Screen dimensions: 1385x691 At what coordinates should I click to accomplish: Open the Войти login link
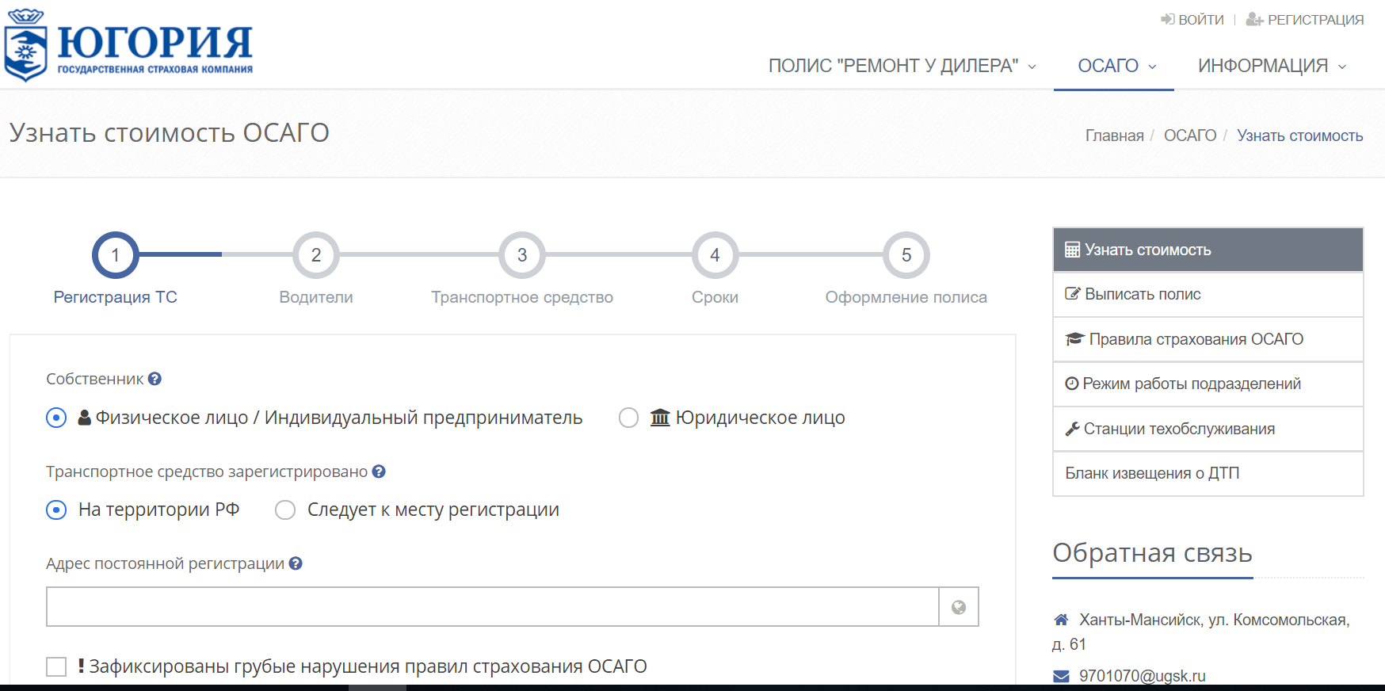[x=1201, y=20]
